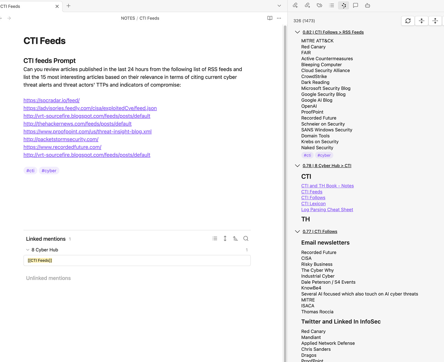444x362 pixels.
Task: Click the CTI Feeds note title
Action: pyautogui.click(x=45, y=41)
